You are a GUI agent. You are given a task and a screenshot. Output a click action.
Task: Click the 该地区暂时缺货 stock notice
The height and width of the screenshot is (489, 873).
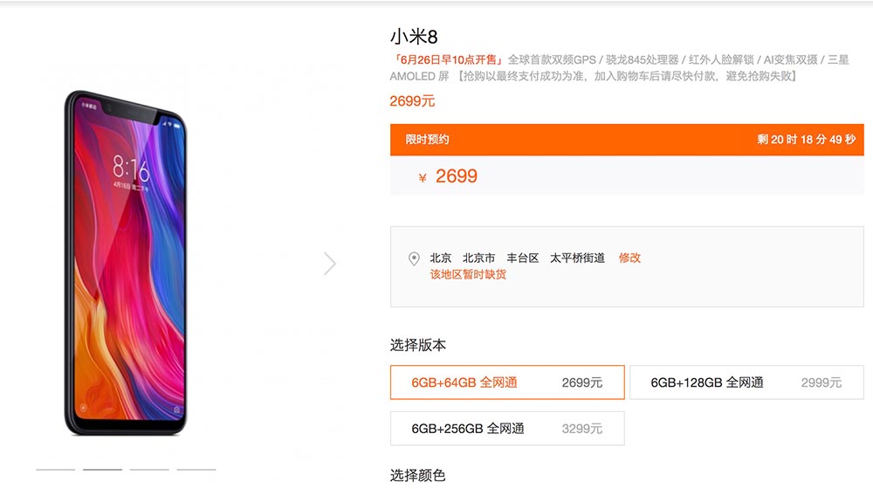pos(468,274)
